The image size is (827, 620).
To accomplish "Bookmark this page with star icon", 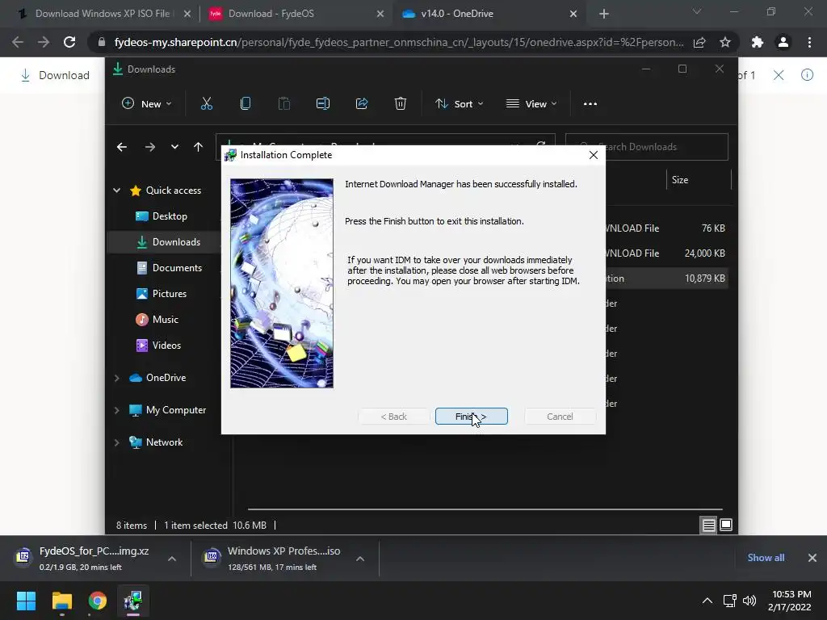I will [725, 42].
